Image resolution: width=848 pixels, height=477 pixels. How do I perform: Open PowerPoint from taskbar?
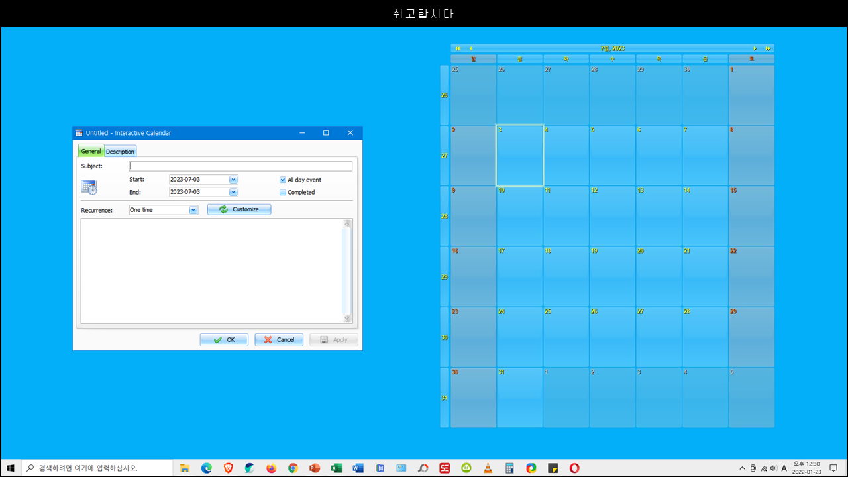[315, 468]
